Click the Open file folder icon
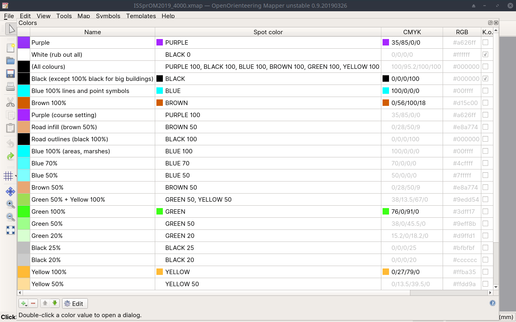The height and width of the screenshot is (322, 516). (x=10, y=61)
